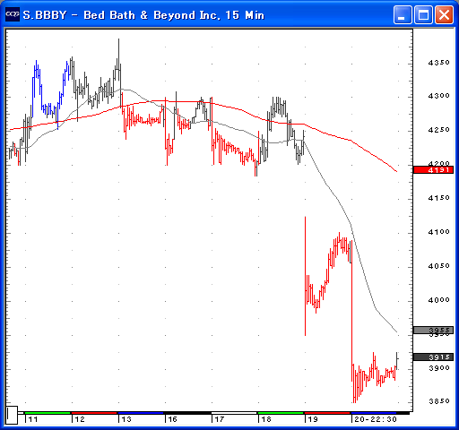Minimize the BBBY chart window
The height and width of the screenshot is (430, 459).
403,14
